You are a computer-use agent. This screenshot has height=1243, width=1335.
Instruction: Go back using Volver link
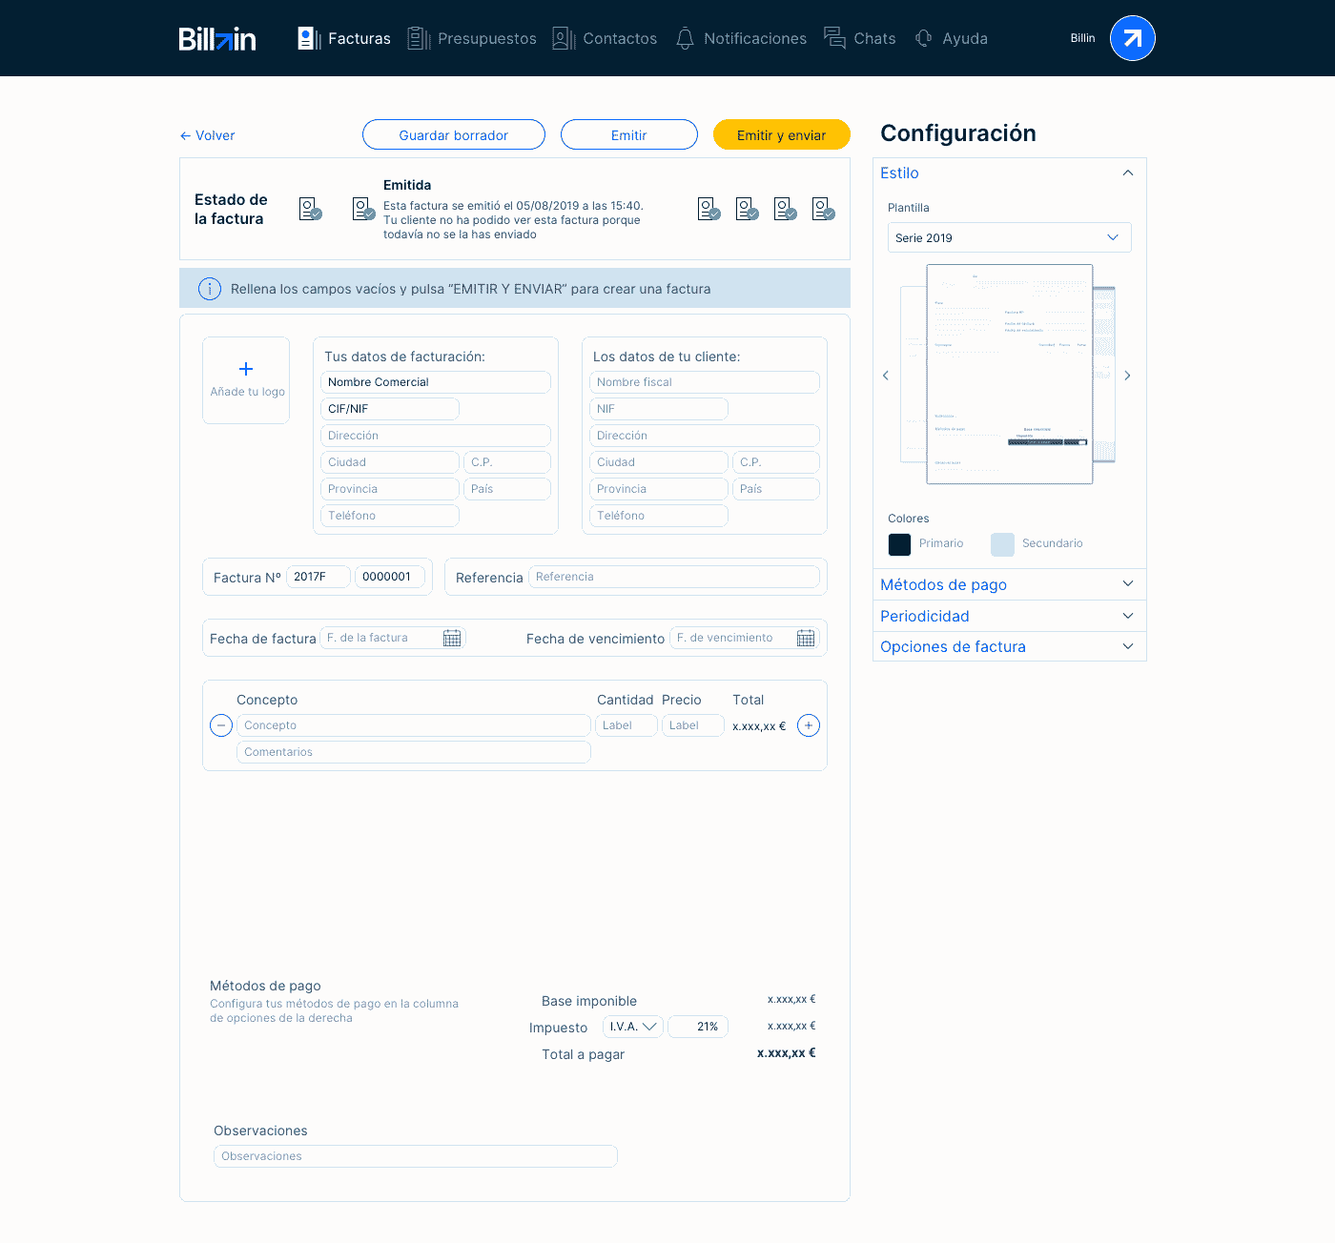click(x=207, y=135)
